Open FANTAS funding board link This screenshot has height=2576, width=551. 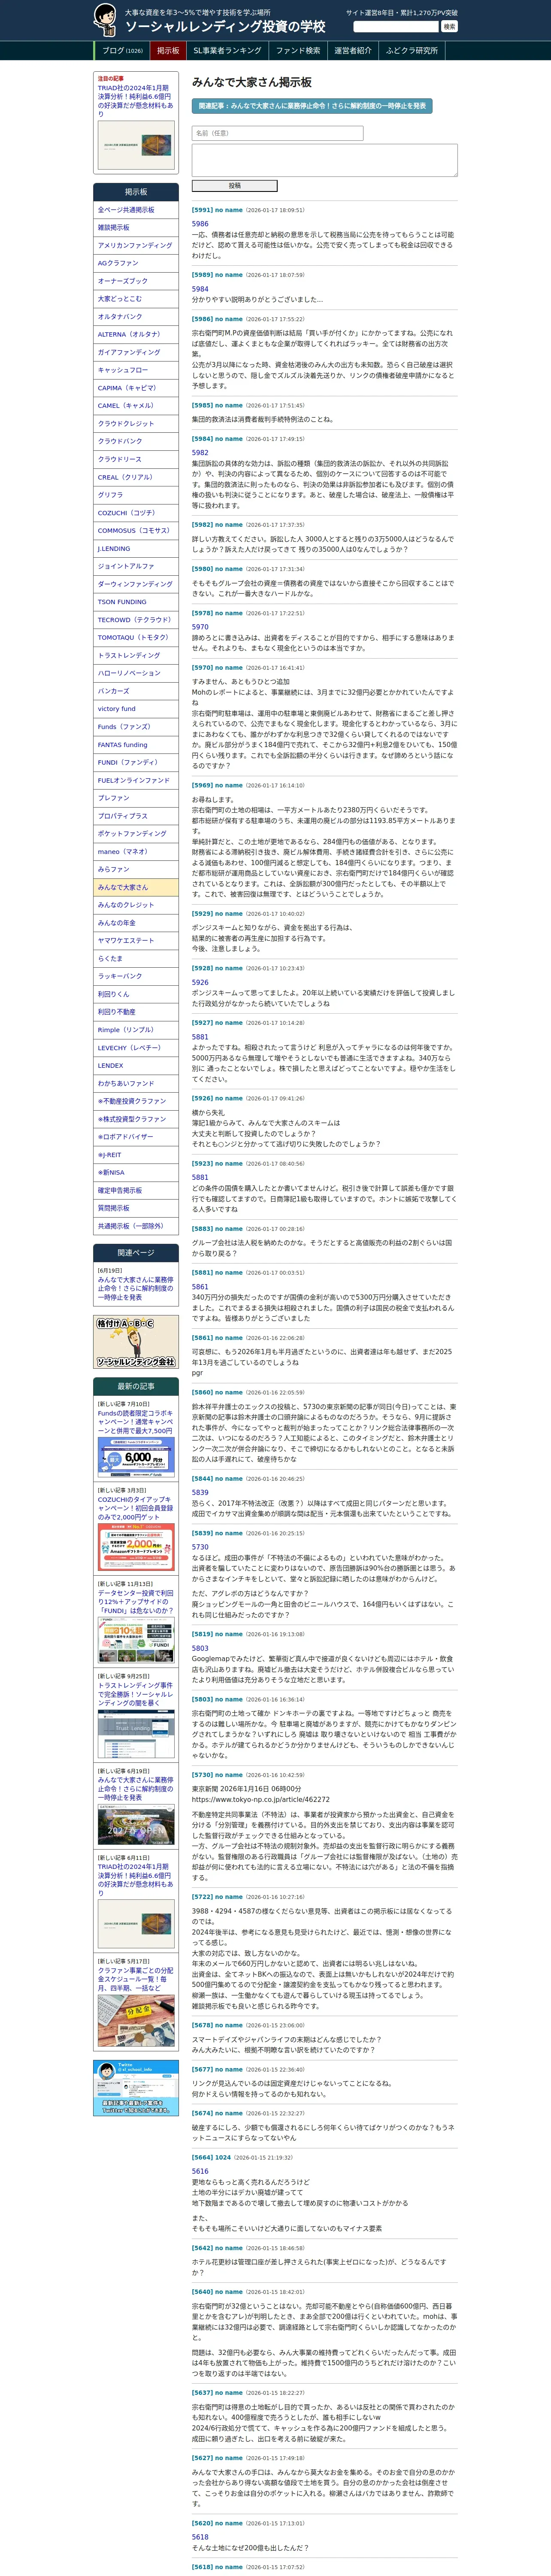[136, 745]
